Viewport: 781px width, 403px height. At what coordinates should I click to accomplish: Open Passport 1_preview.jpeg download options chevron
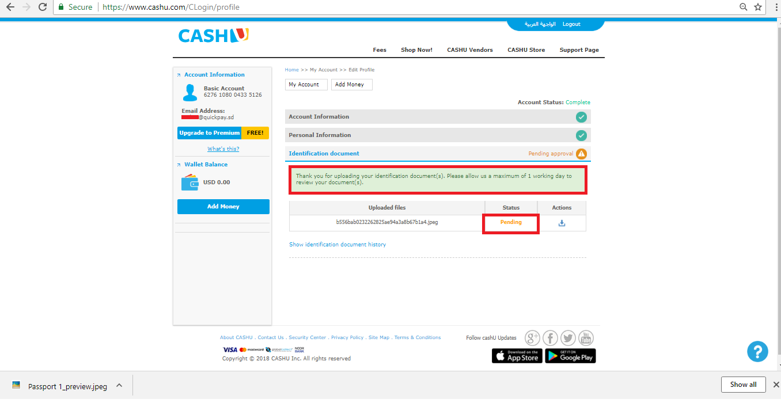[x=119, y=386]
